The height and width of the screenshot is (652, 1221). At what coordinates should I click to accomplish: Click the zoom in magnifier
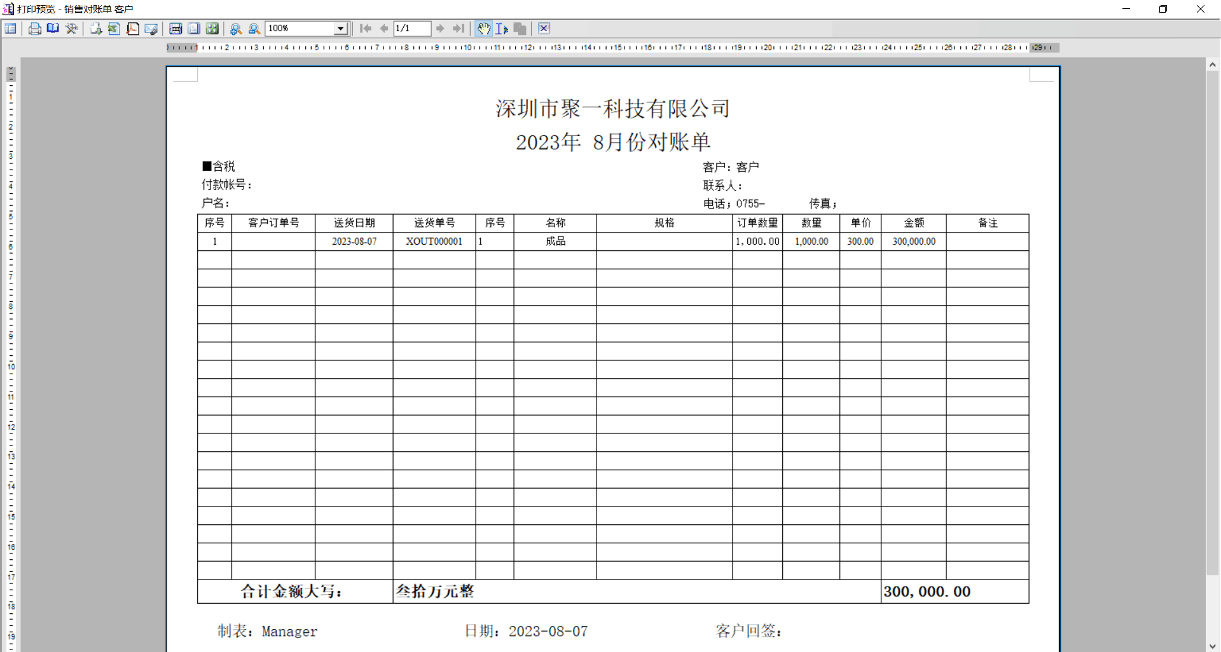tap(236, 29)
